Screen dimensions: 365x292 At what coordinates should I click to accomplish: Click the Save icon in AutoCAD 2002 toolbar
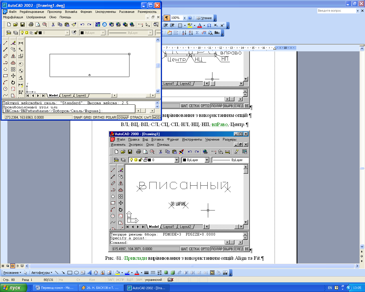click(23, 25)
